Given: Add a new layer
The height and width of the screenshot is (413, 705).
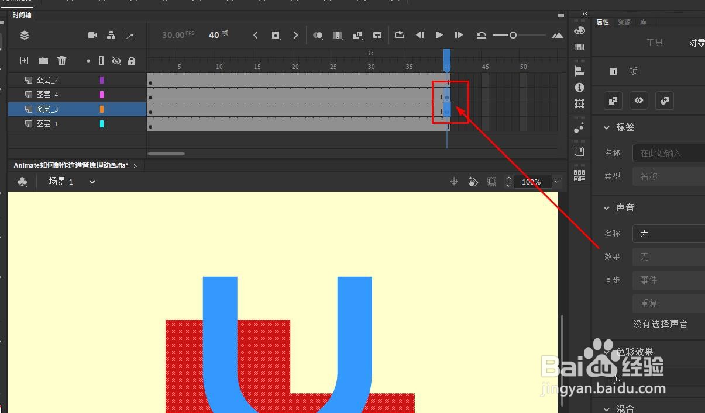Looking at the screenshot, I should (x=24, y=60).
